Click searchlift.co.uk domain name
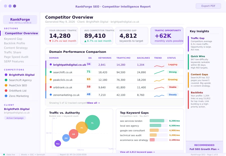 pos(63,72)
